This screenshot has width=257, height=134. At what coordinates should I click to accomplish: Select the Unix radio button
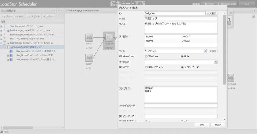coord(182,56)
